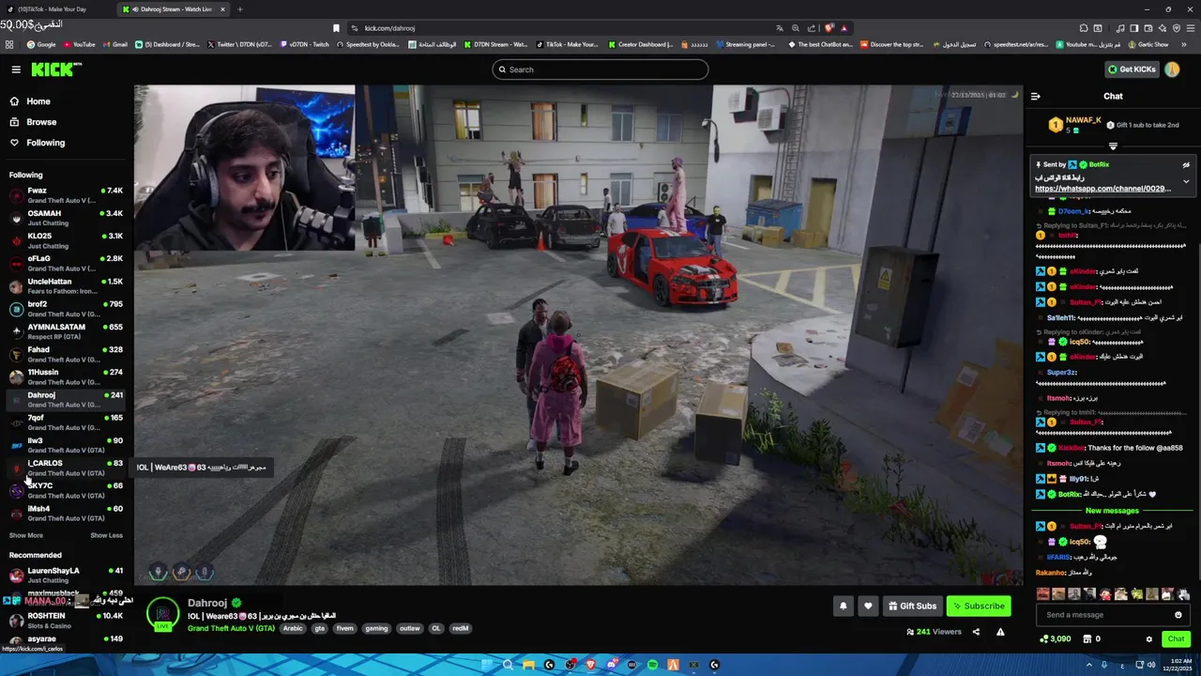This screenshot has height=676, width=1201.
Task: Open the emoji picker in chat input
Action: pyautogui.click(x=1178, y=615)
